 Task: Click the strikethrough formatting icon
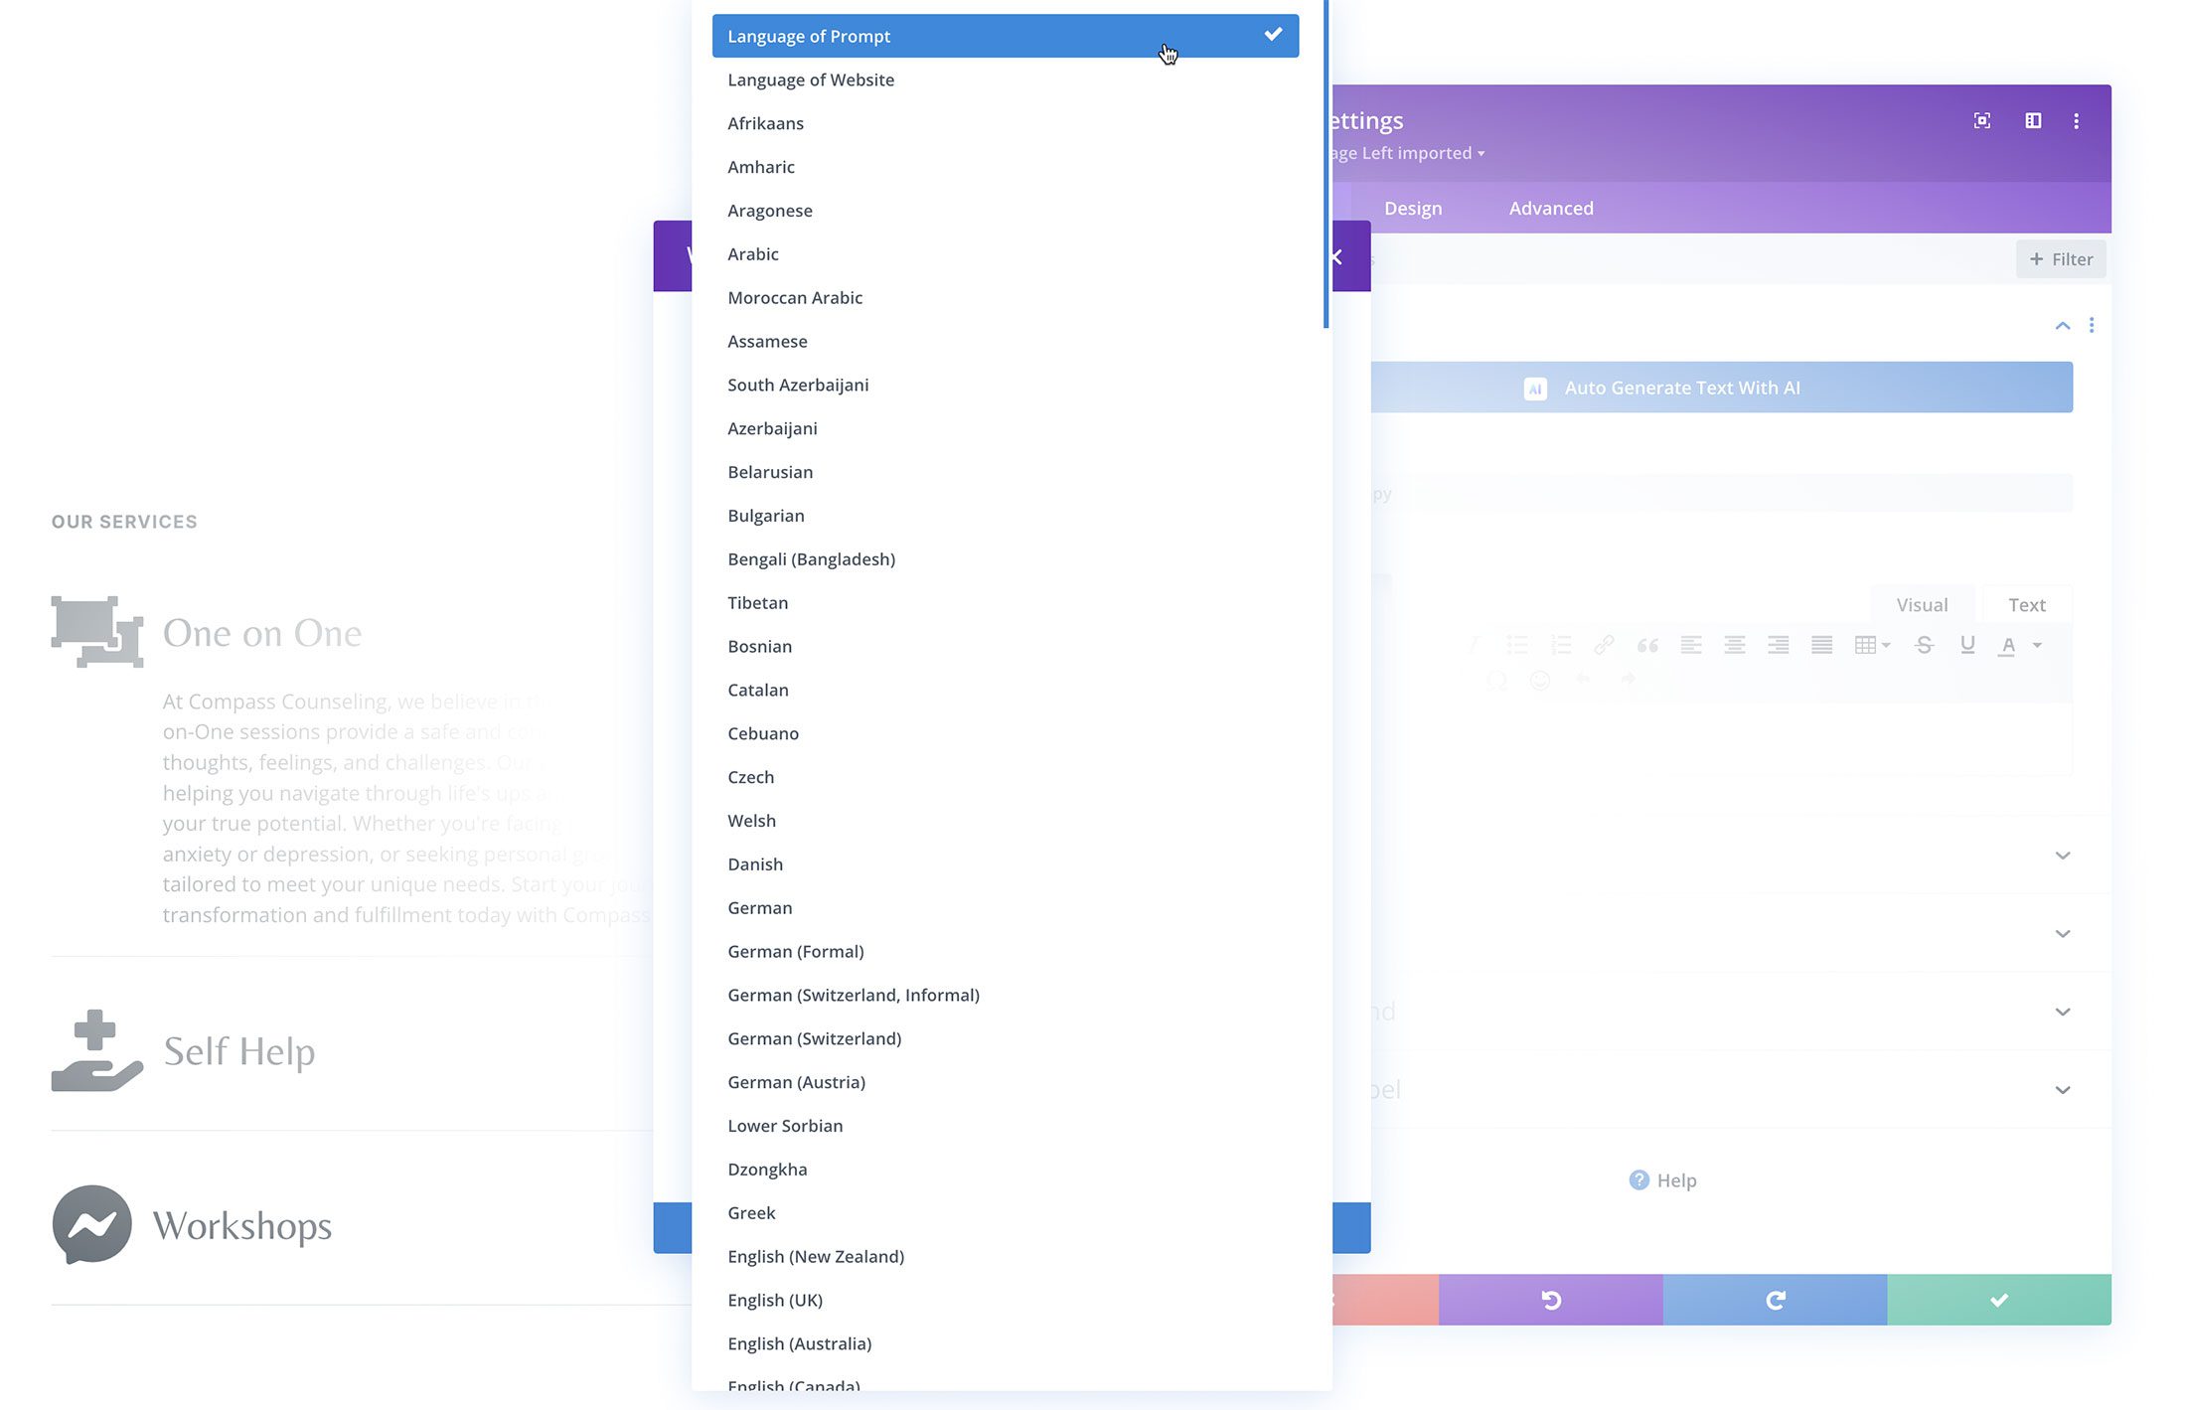click(x=1925, y=644)
